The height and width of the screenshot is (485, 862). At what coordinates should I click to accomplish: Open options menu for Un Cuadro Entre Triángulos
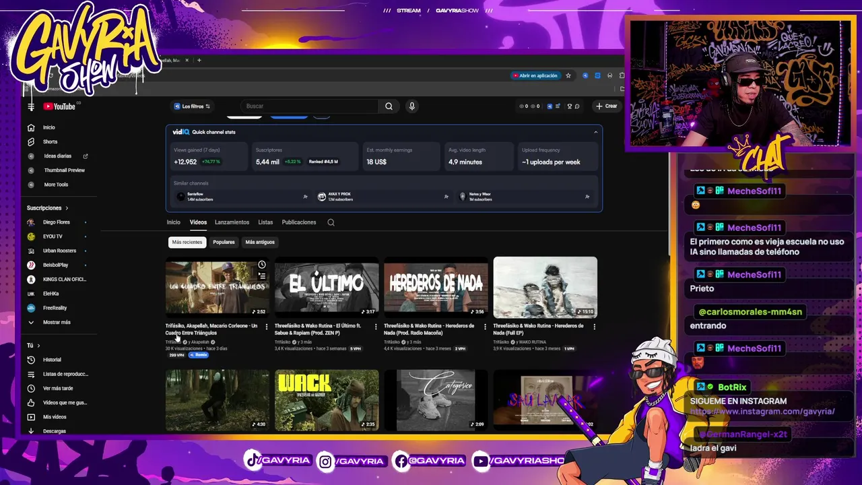(266, 327)
